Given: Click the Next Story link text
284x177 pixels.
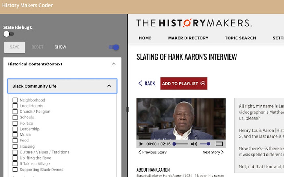Looking at the screenshot, I should (x=211, y=152).
